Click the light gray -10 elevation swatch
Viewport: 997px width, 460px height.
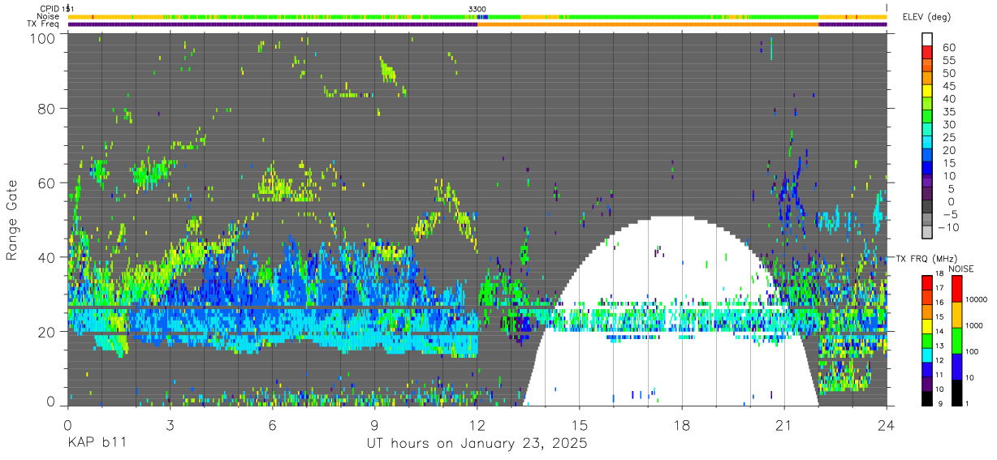pyautogui.click(x=927, y=234)
